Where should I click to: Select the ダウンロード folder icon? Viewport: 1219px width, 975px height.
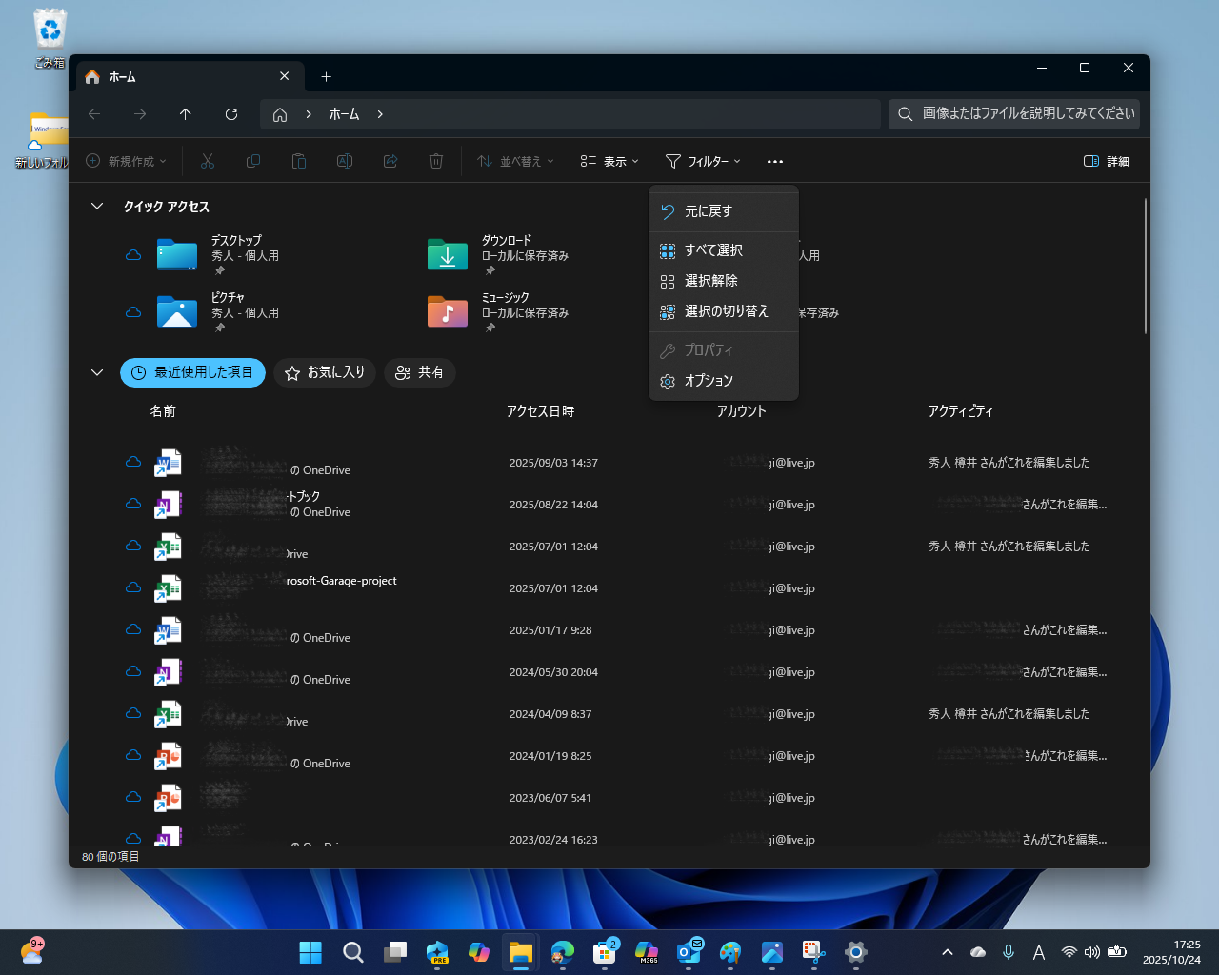click(x=448, y=255)
